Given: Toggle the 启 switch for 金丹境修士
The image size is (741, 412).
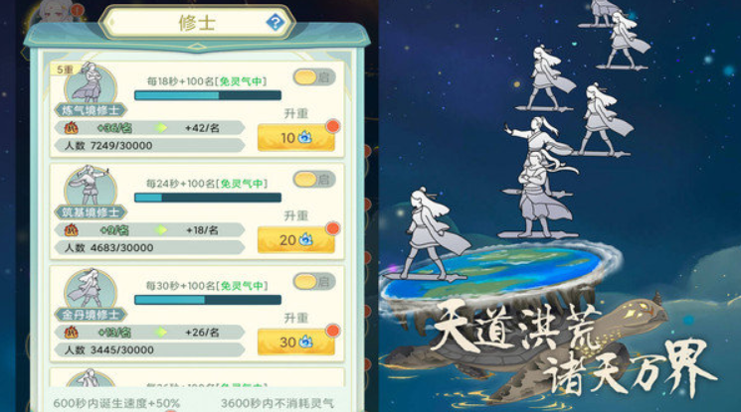Looking at the screenshot, I should (314, 282).
